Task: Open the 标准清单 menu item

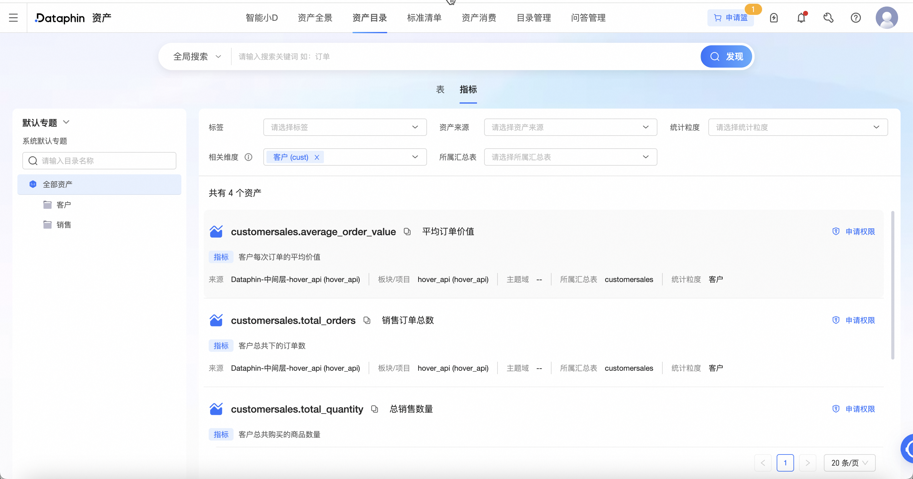Action: [x=424, y=18]
